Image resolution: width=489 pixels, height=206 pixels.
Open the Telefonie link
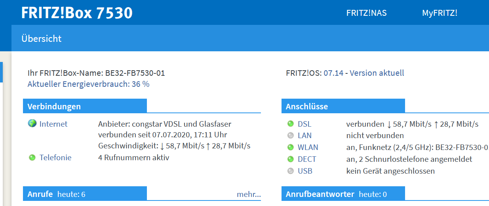point(55,157)
